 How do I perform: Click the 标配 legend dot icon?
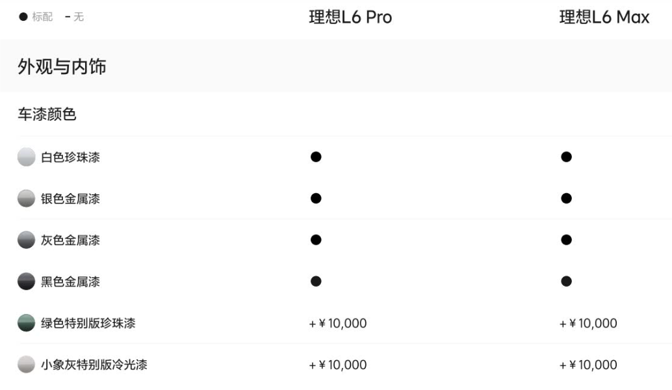click(23, 17)
